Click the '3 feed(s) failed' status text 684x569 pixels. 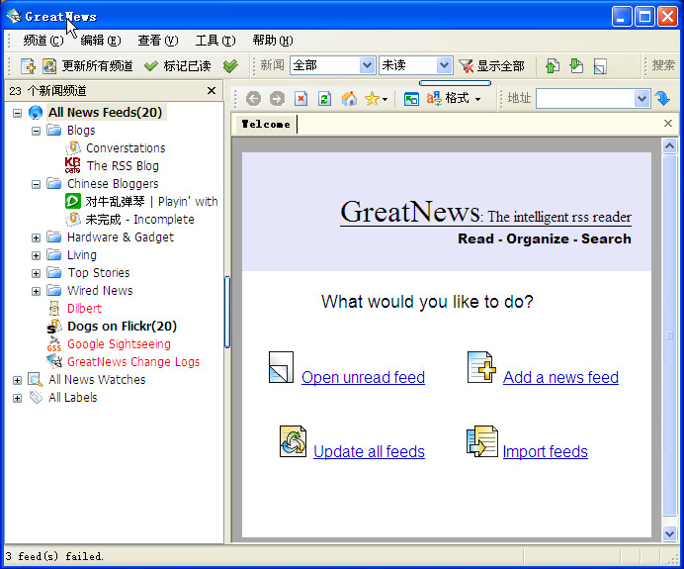(x=54, y=556)
